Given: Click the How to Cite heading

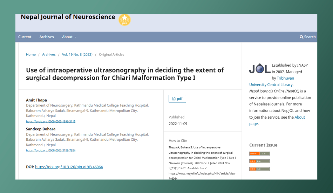Looking at the screenshot, I should tap(178, 141).
